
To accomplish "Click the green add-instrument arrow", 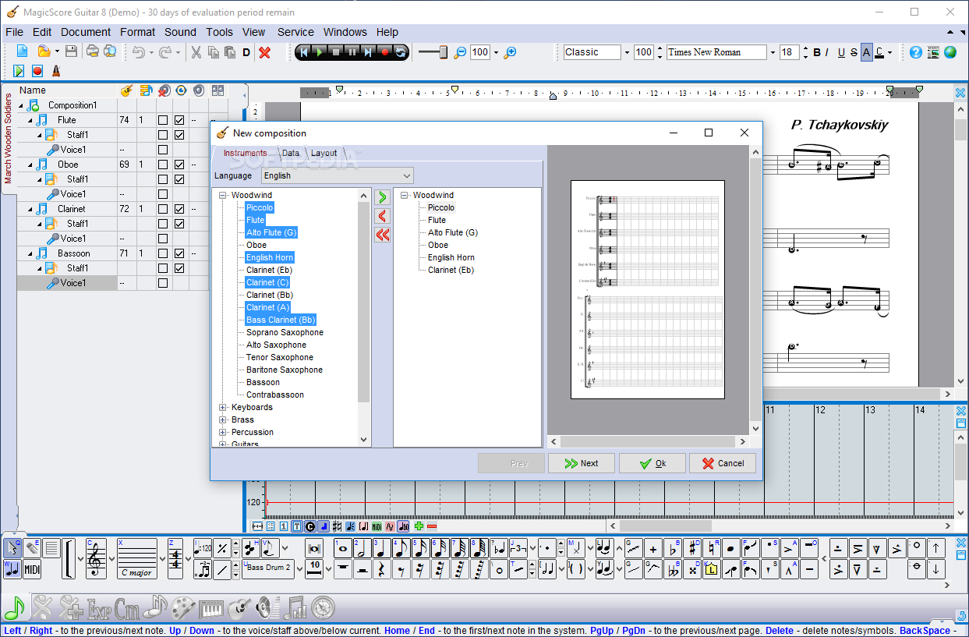I will click(382, 197).
